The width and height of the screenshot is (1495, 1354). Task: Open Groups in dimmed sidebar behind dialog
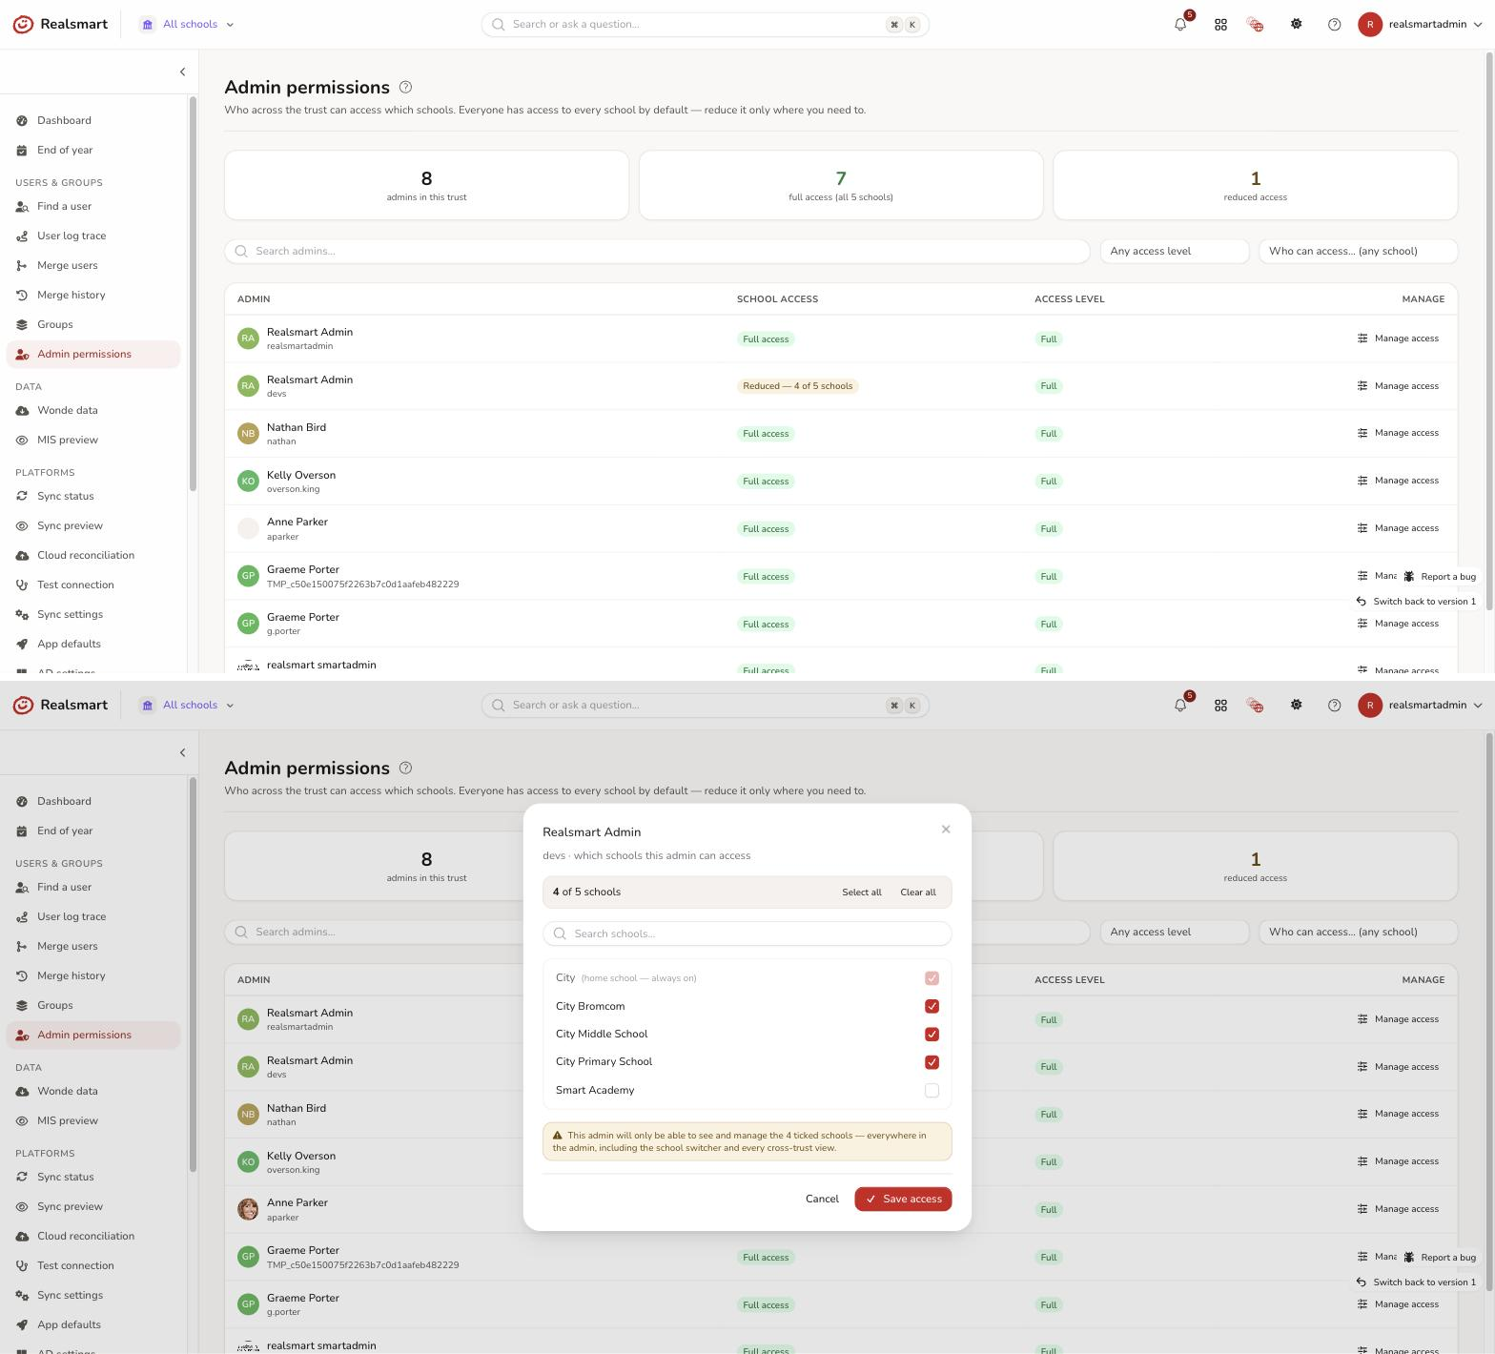93,1006
